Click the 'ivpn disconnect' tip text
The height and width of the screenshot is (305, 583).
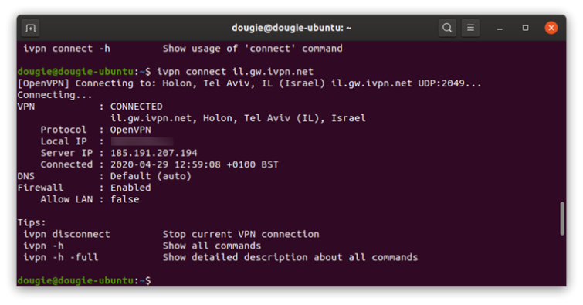(x=66, y=234)
